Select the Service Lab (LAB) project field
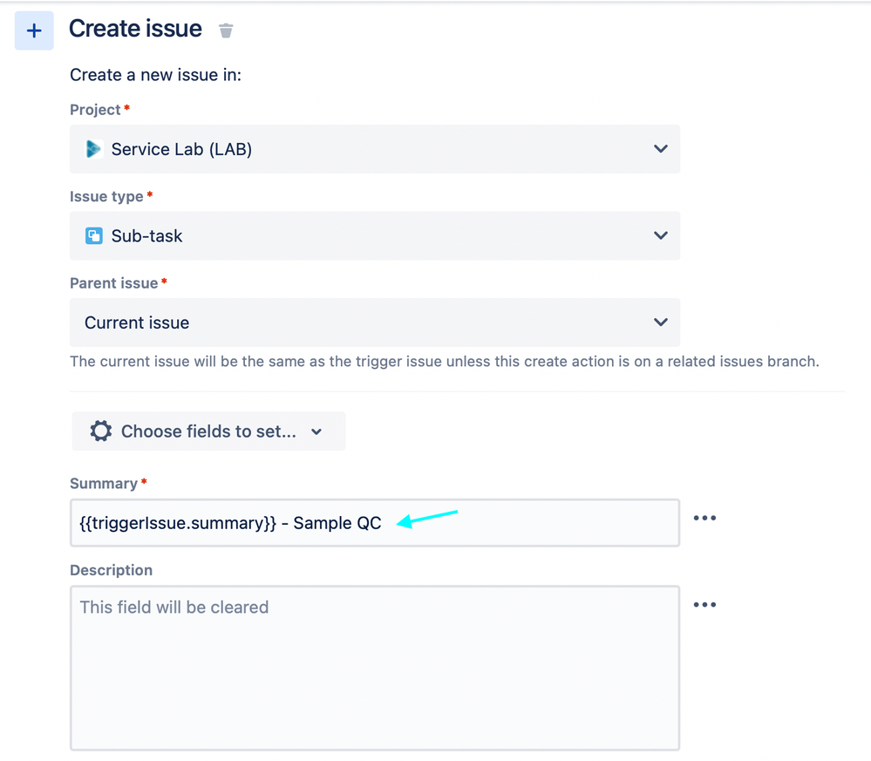 (375, 149)
